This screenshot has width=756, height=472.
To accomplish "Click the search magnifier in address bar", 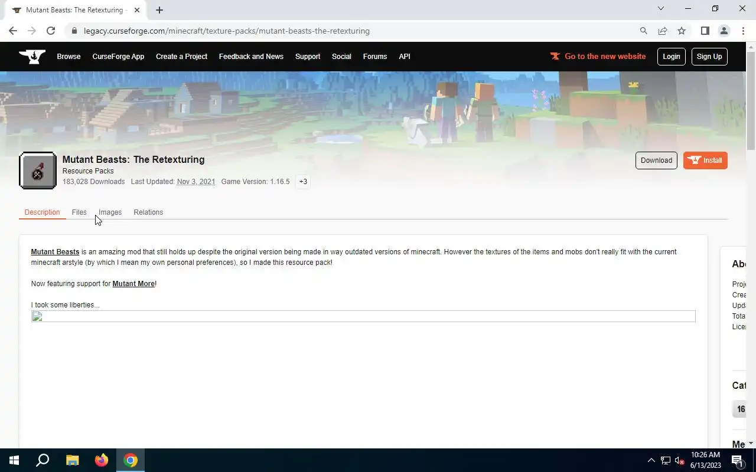I will (x=644, y=31).
